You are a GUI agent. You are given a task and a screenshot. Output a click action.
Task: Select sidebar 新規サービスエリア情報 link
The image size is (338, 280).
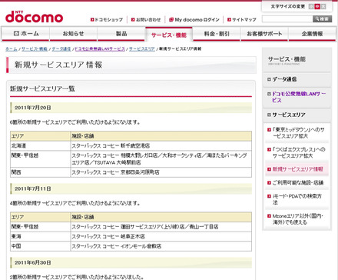297,169
